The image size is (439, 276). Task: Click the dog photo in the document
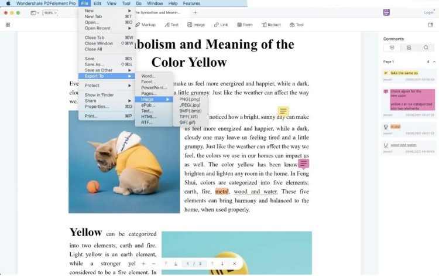pyautogui.click(x=124, y=162)
